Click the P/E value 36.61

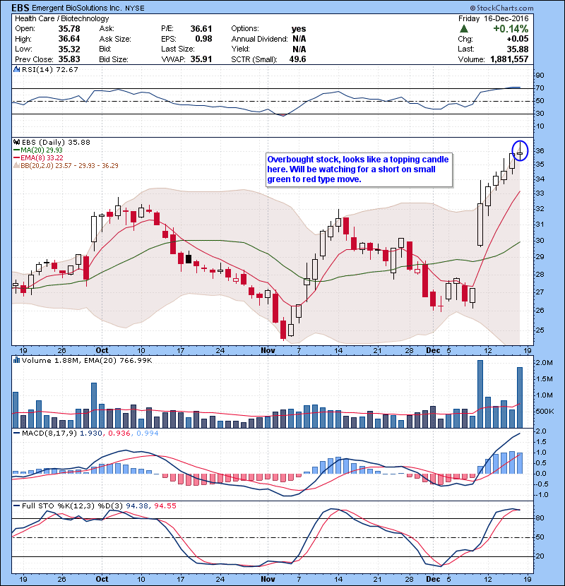[201, 28]
